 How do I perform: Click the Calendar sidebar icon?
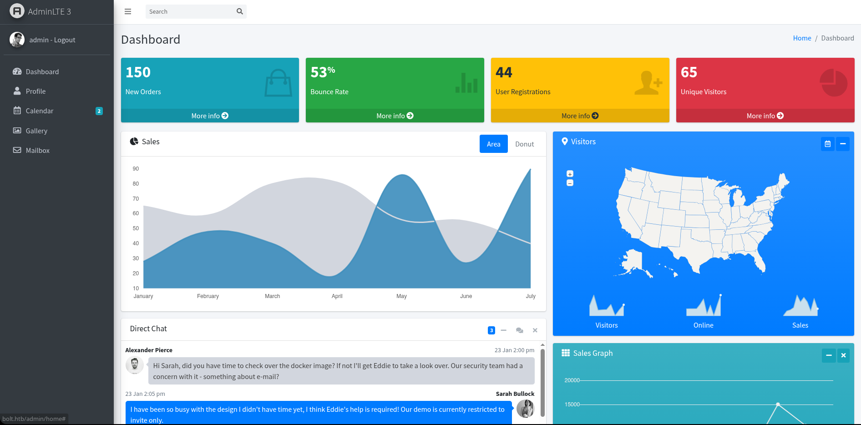pos(17,111)
